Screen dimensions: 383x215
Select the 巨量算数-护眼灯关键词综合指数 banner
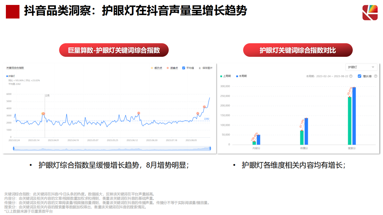point(114,50)
